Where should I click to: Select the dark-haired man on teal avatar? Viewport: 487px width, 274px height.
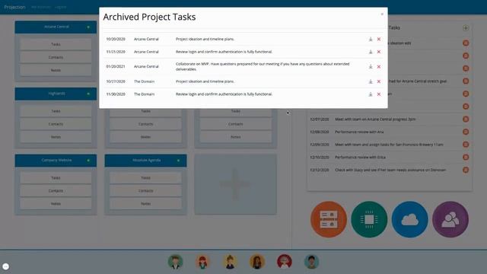(x=311, y=262)
